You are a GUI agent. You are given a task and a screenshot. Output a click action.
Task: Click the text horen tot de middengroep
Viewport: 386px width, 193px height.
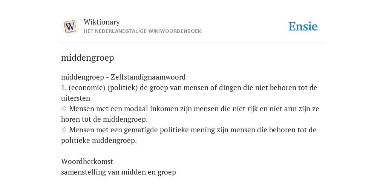point(104,119)
